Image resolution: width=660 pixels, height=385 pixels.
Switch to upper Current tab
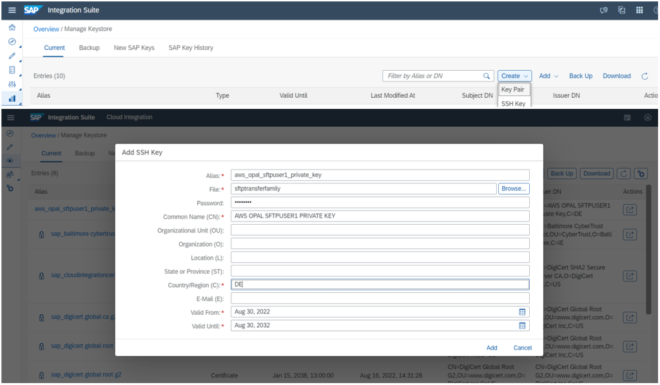tap(54, 48)
